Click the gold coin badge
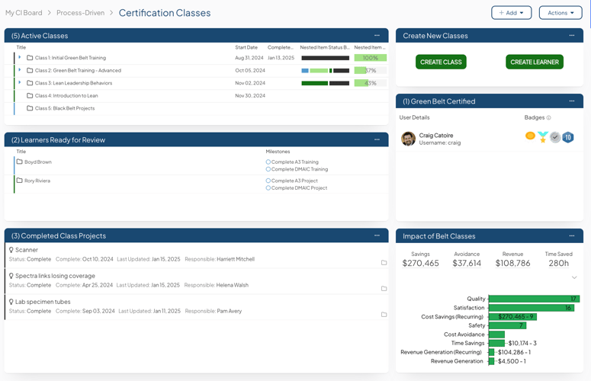591x381 pixels. [x=530, y=136]
